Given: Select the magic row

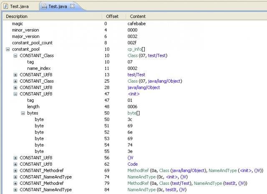Looking at the screenshot, I should tap(18, 24).
